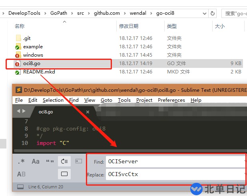Open the Project menu
This screenshot has height=196, width=247.
(144, 100)
